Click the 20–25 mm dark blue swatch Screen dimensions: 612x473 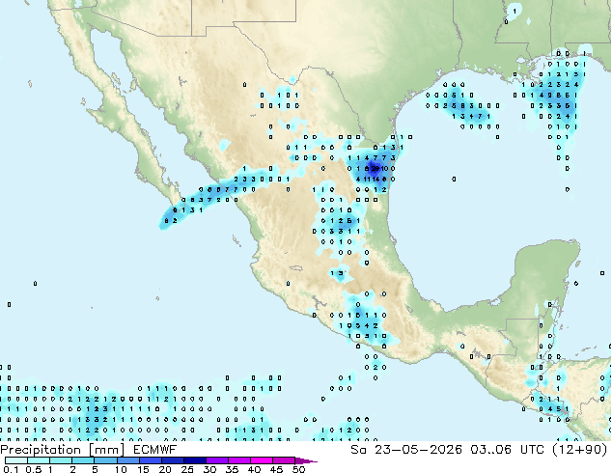click(x=172, y=460)
